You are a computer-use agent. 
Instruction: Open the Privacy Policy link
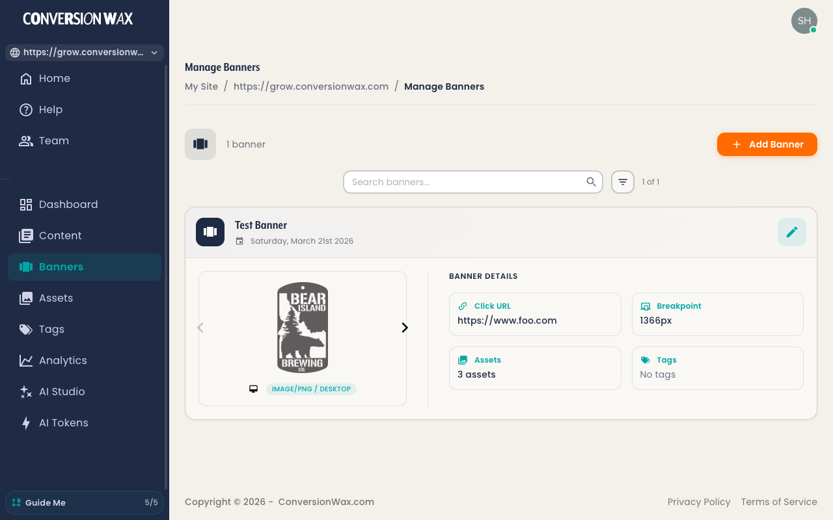[x=699, y=502]
